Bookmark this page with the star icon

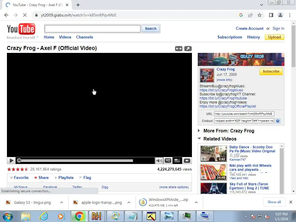(x=260, y=15)
